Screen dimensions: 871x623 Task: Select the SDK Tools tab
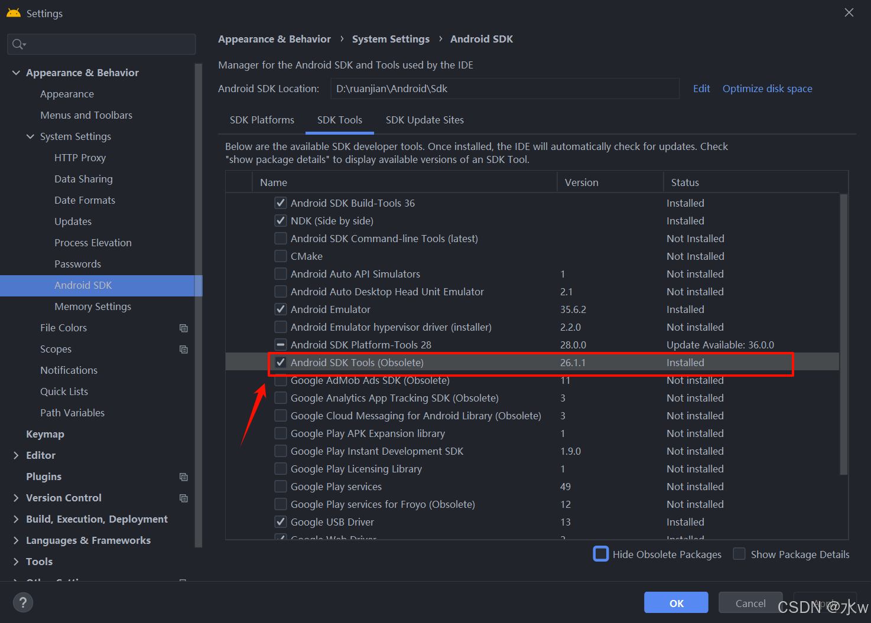pos(340,120)
